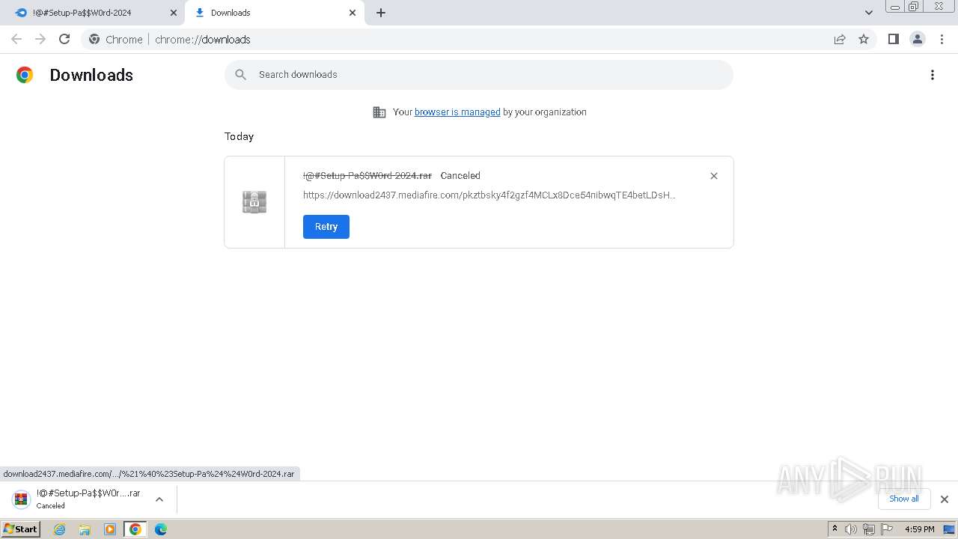The image size is (958, 539).
Task: Select the Downloads tab
Action: tap(275, 13)
